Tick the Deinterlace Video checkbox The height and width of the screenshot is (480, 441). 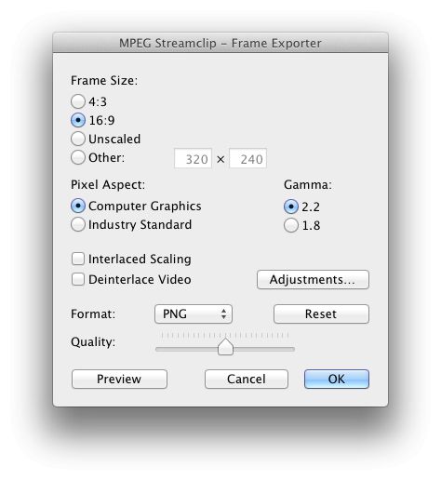78,279
